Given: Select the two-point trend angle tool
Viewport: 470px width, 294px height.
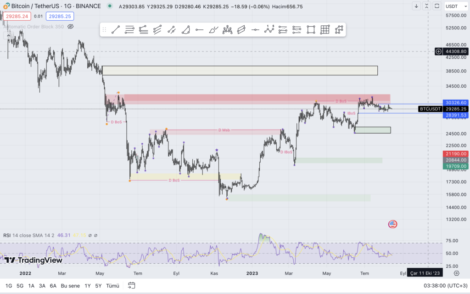Looking at the screenshot, I should point(172,30).
